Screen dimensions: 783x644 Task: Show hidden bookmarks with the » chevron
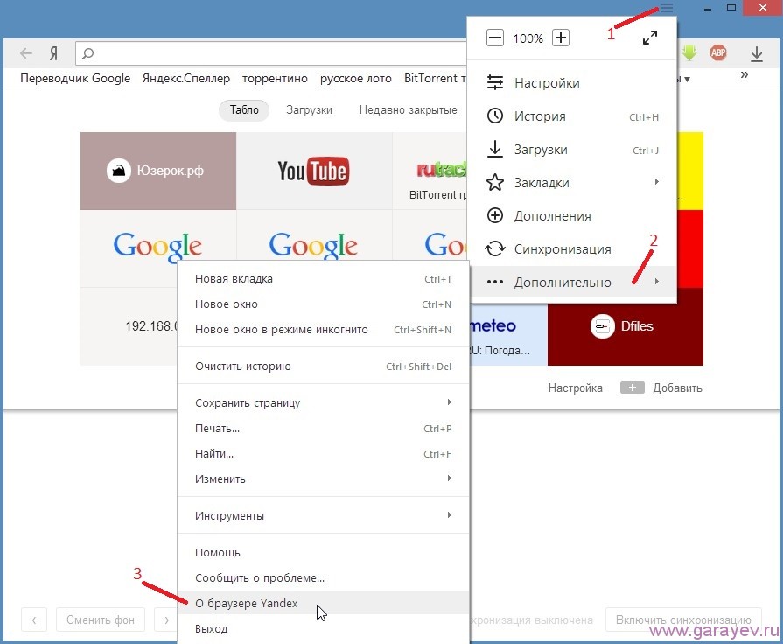point(745,75)
